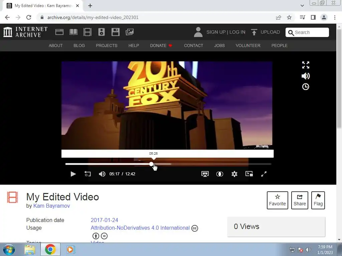Open the Audio speaker icon in navbar
Screen dimensions: 342x256
pyautogui.click(x=102, y=32)
